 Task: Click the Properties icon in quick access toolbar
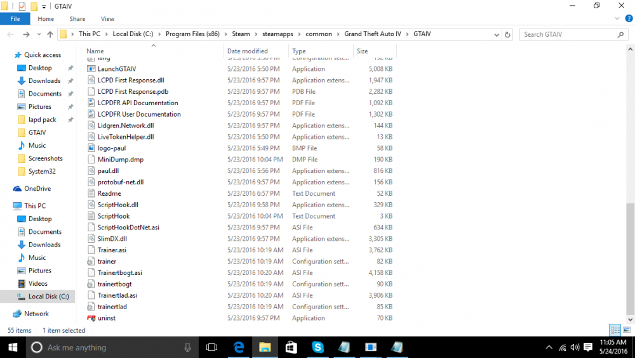22,6
